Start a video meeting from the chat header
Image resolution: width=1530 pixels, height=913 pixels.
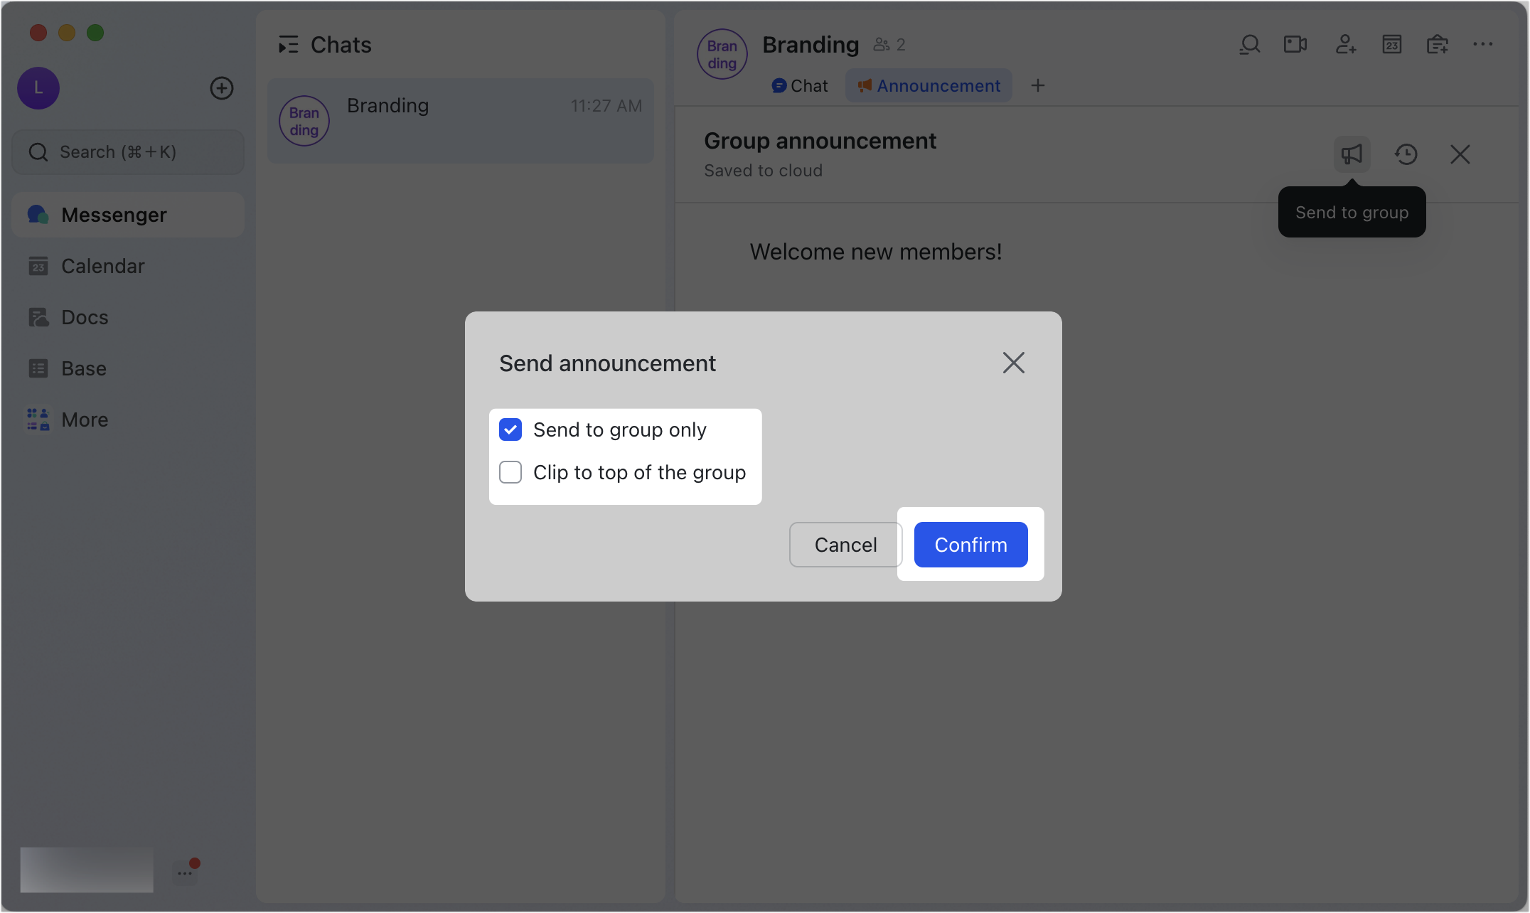pos(1295,44)
